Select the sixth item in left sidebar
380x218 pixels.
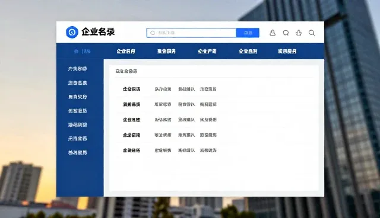[77, 139]
